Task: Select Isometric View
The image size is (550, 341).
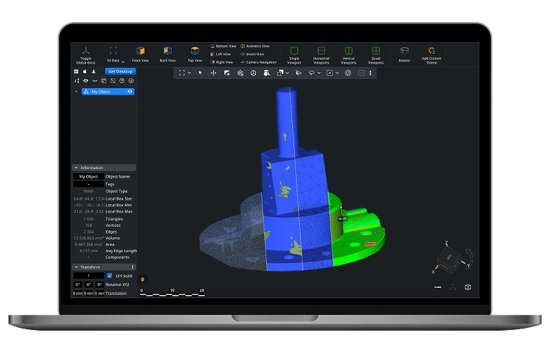Action: tap(255, 46)
